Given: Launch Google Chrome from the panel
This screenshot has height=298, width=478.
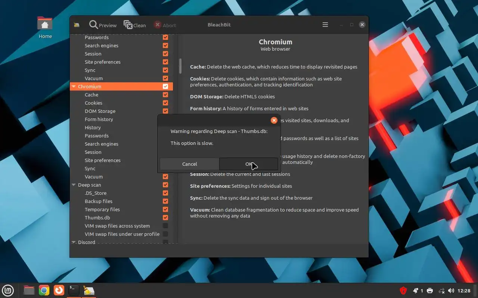Looking at the screenshot, I should click(44, 290).
